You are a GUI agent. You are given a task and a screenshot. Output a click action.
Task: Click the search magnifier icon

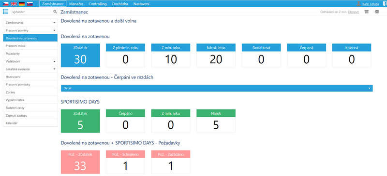pos(55,12)
